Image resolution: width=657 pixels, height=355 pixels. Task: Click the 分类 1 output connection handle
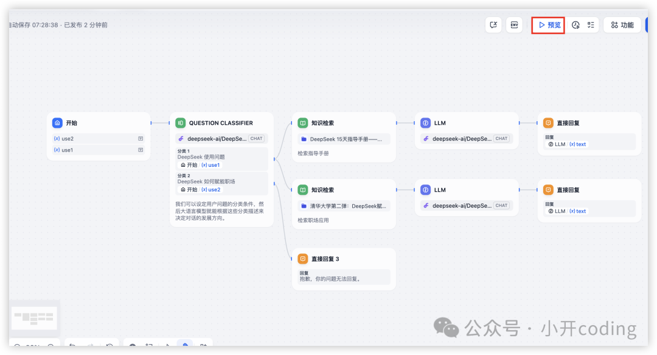(x=274, y=159)
